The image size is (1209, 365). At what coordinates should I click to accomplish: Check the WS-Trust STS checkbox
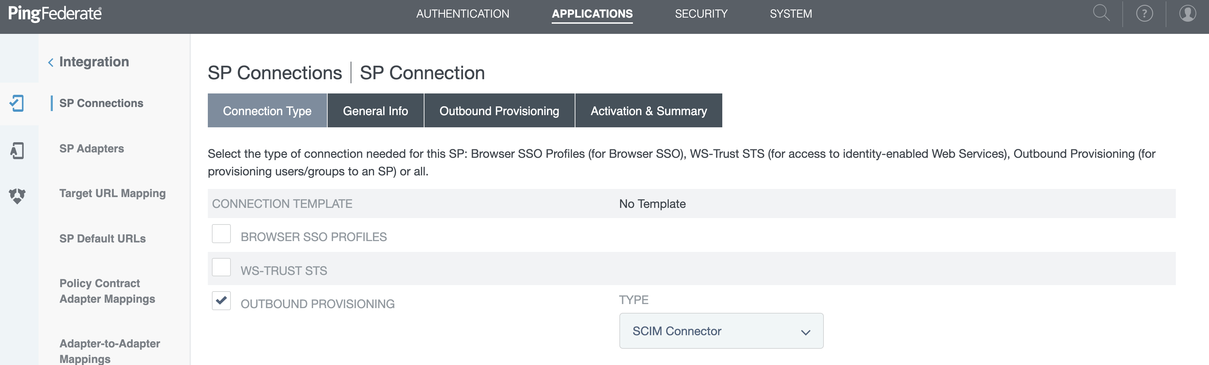coord(221,268)
